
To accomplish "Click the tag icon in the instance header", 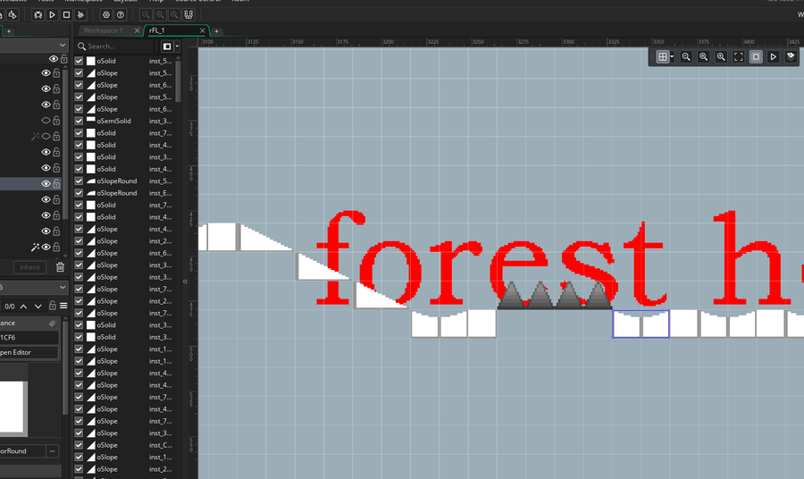I will coord(52,324).
